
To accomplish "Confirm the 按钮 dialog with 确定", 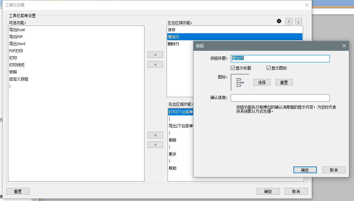I will click(305, 170).
